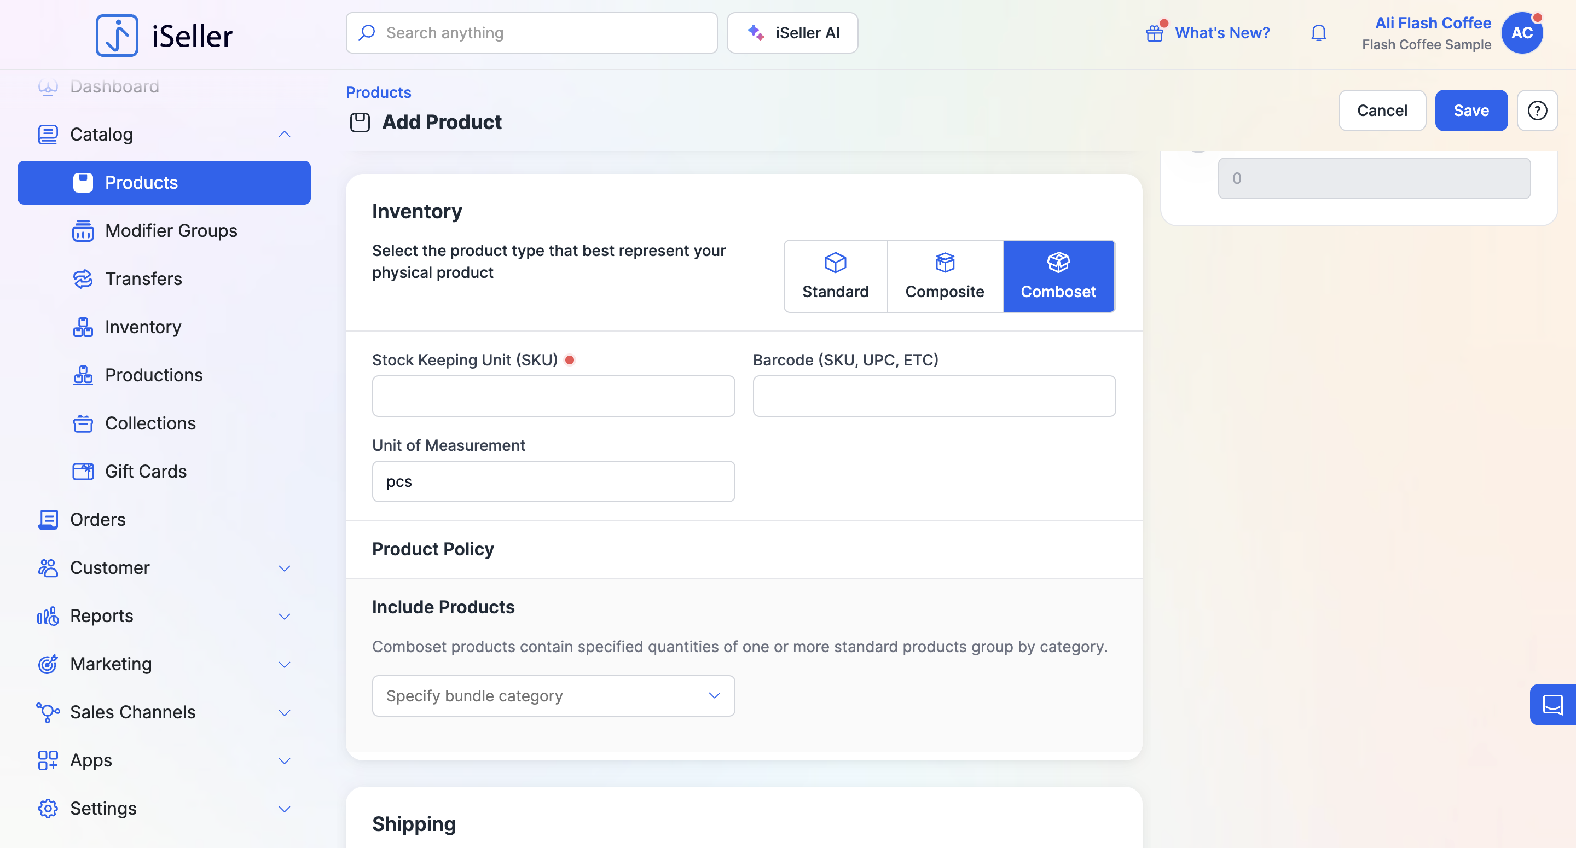
Task: Select Products in the sidebar
Action: point(164,182)
